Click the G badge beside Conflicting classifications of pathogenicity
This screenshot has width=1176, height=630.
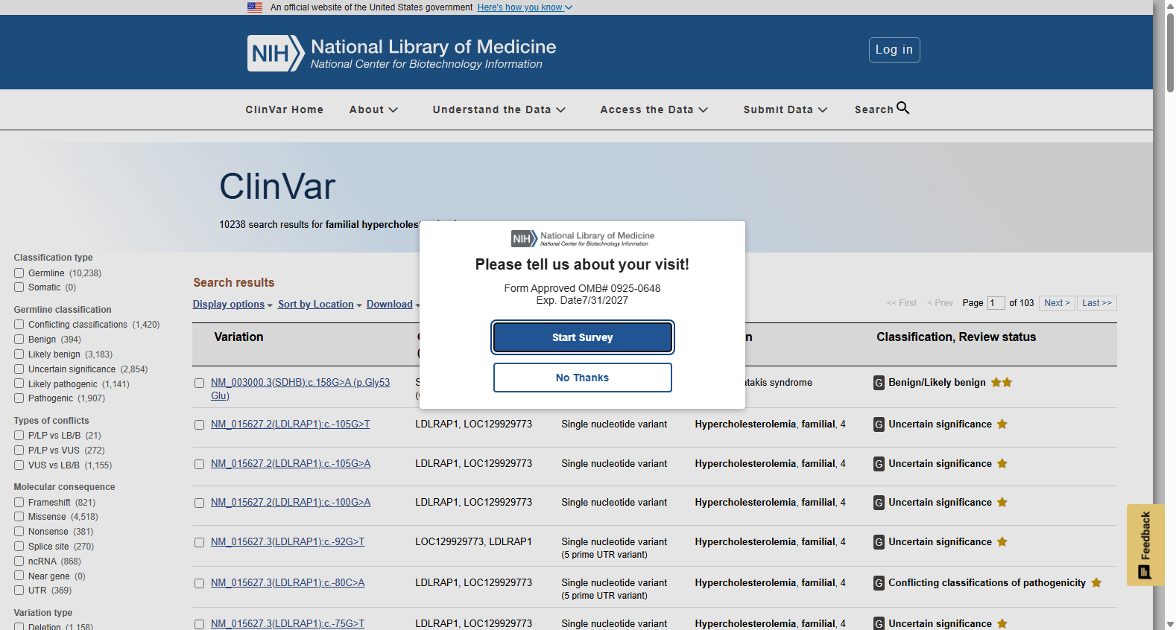879,583
